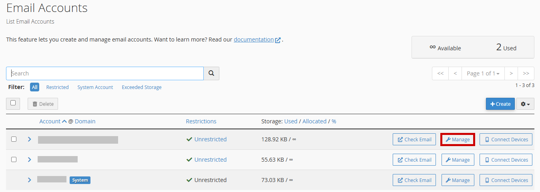Click Connect Devices for the first account
Screen dimensions: 540x192
(x=506, y=139)
